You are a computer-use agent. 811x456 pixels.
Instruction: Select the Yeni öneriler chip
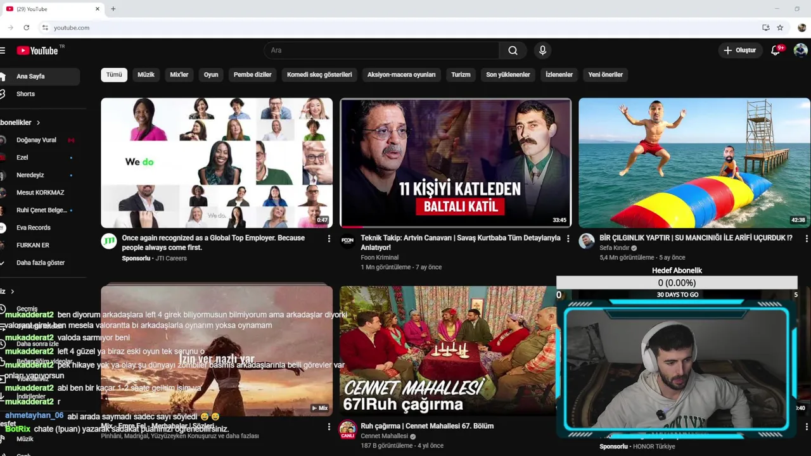tap(605, 75)
